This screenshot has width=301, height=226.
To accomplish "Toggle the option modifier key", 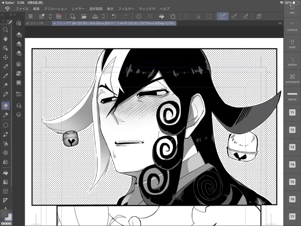I will click(x=292, y=61).
